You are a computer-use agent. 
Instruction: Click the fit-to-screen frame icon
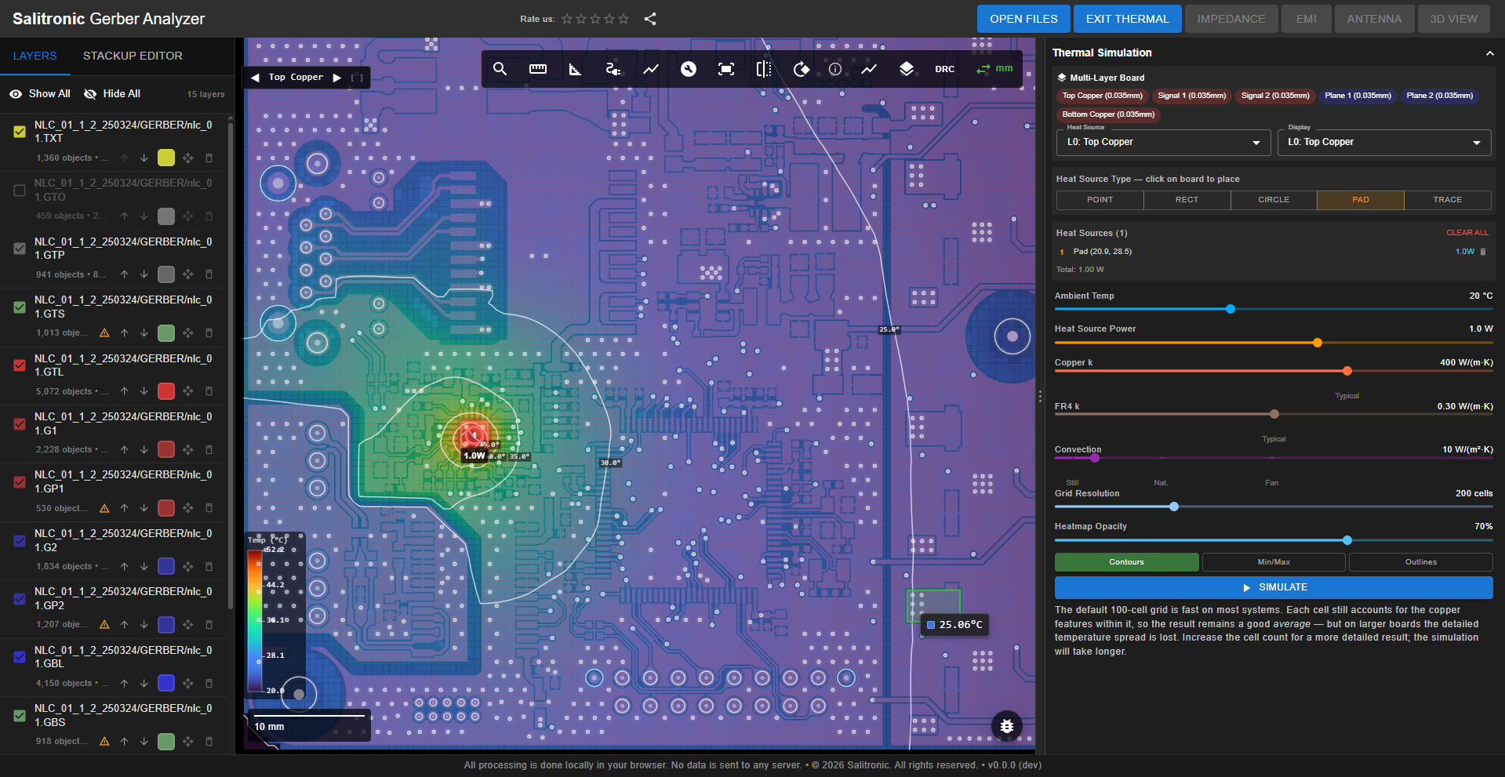726,69
